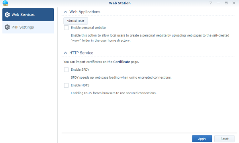239x143 pixels.
Task: Turn on the Enable HSTS checkbox
Action: click(x=66, y=85)
